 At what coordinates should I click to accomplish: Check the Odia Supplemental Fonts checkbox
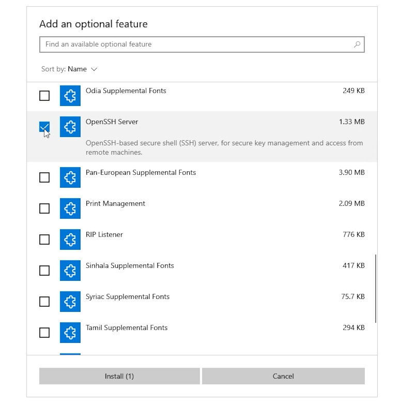[44, 96]
